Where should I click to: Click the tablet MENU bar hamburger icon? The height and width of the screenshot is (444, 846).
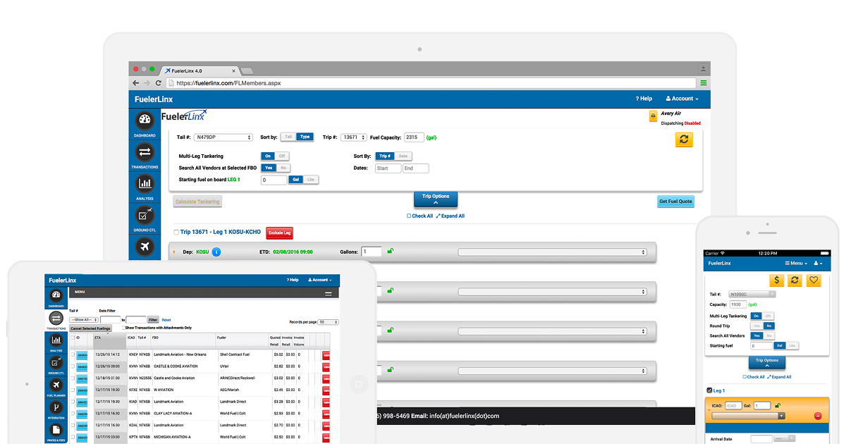click(x=328, y=292)
